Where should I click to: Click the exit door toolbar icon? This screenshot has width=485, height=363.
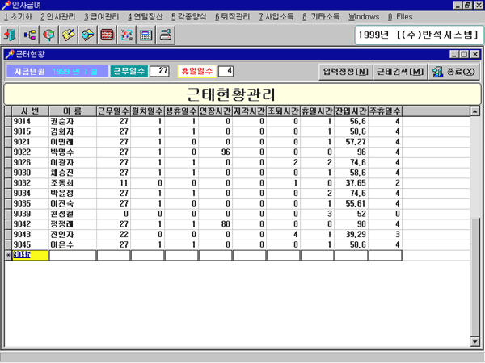coord(11,35)
